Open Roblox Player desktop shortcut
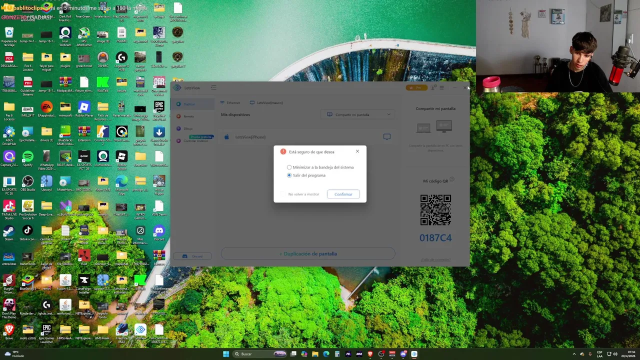The width and height of the screenshot is (640, 360). point(84,109)
